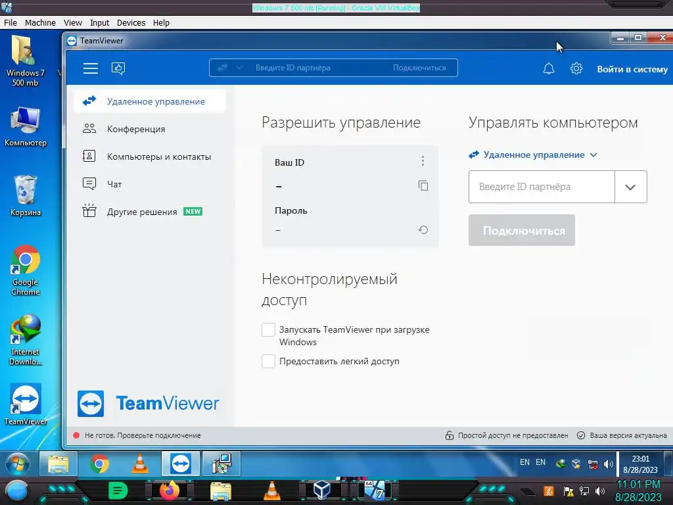Generate a new password with refresh icon
This screenshot has width=673, height=505.
(423, 229)
